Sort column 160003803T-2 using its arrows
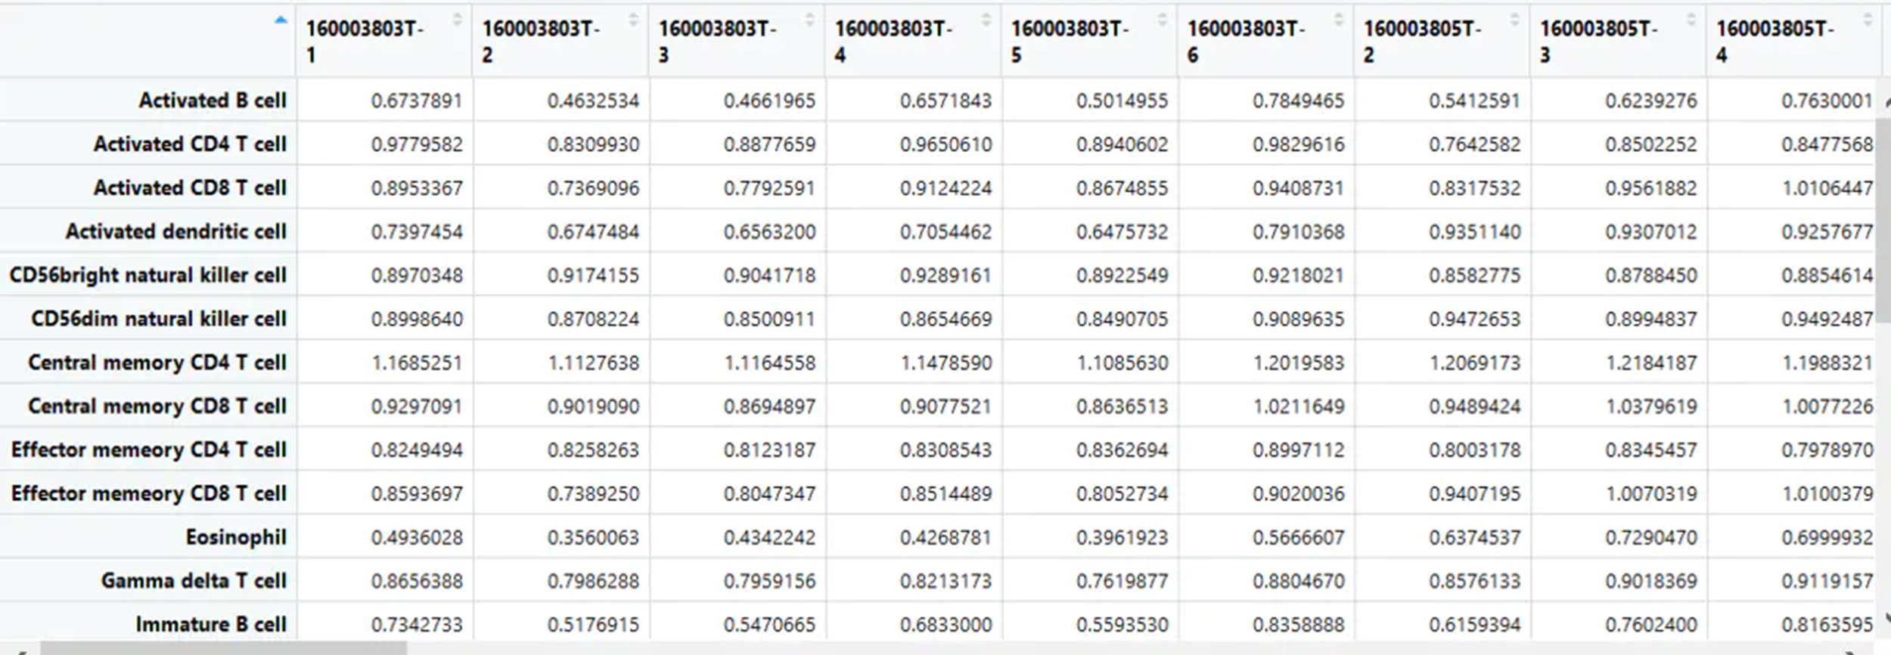This screenshot has width=1891, height=655. 633,20
